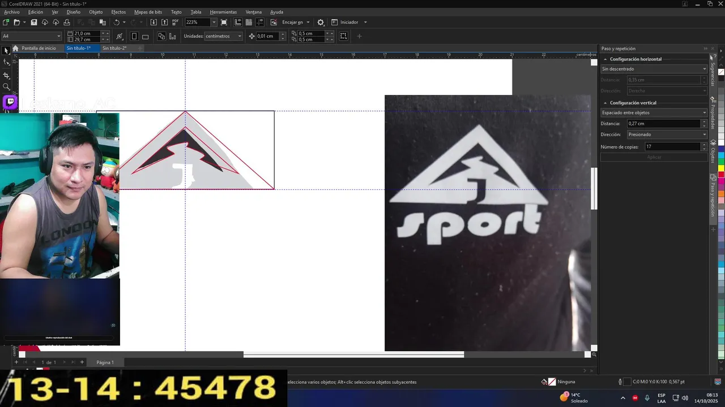Click the zoom navigator icon at canvas corner
Screen dimensions: 725x407
(594, 354)
